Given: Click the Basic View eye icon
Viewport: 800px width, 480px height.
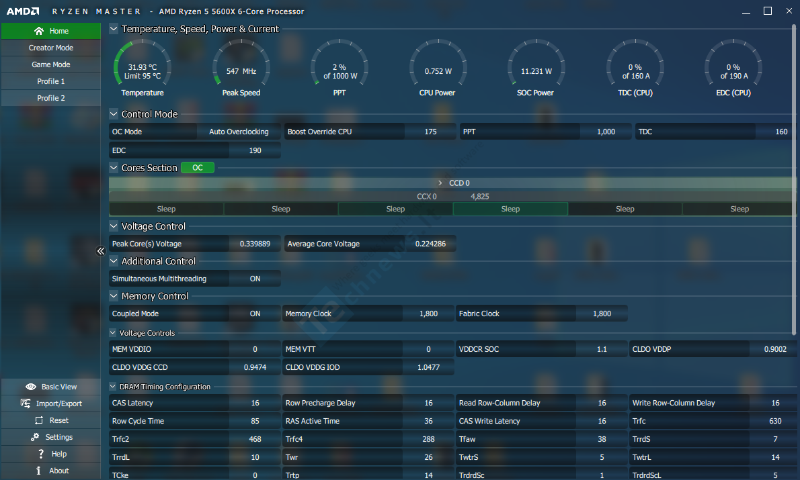Looking at the screenshot, I should point(31,387).
